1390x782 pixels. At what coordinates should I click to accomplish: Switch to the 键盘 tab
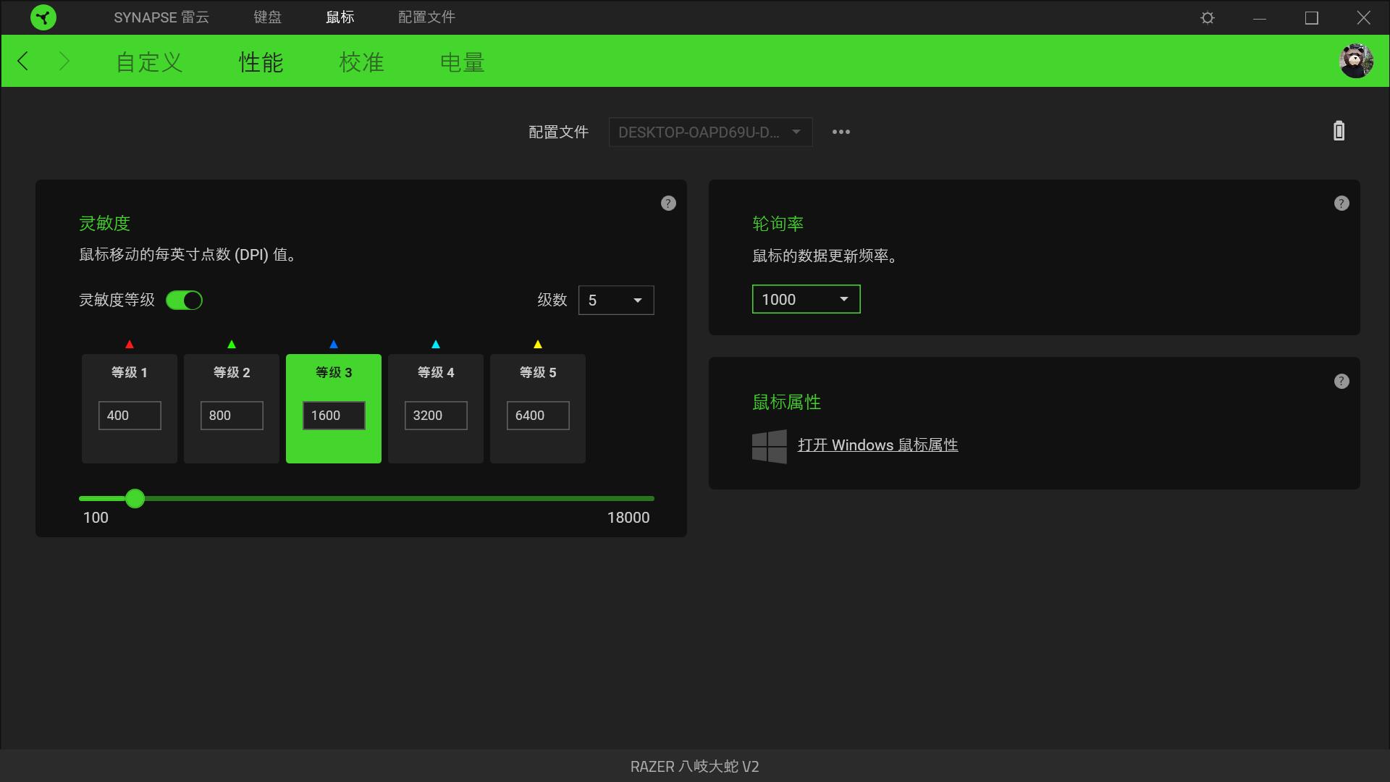267,17
